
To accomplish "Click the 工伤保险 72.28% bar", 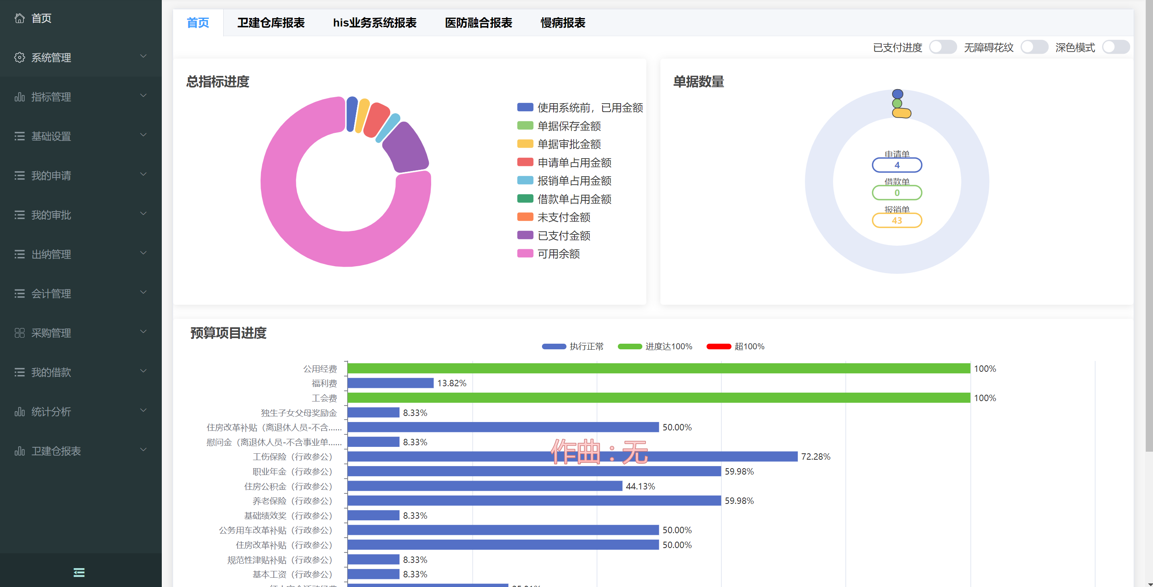I will click(x=572, y=457).
